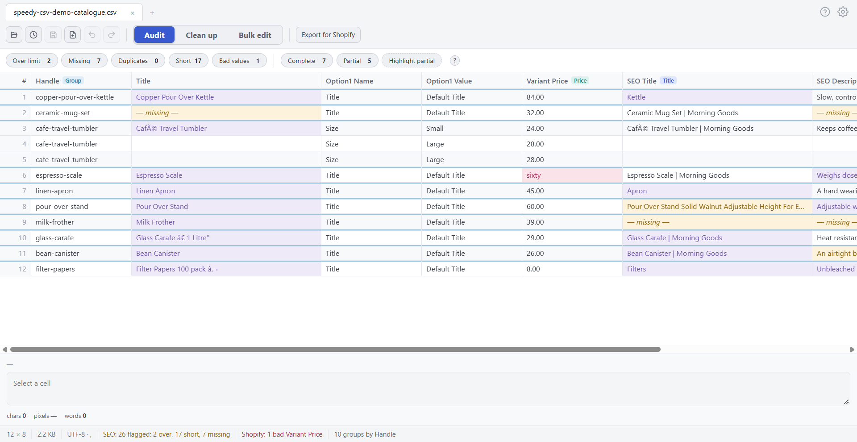Click the 'Select a cell' editor box
This screenshot has height=442, width=857.
click(428, 388)
